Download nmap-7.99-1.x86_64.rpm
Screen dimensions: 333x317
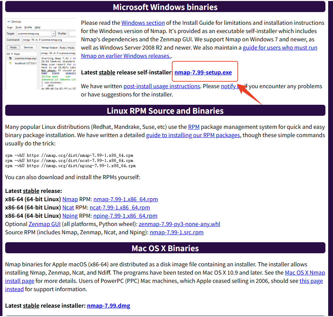(x=126, y=199)
